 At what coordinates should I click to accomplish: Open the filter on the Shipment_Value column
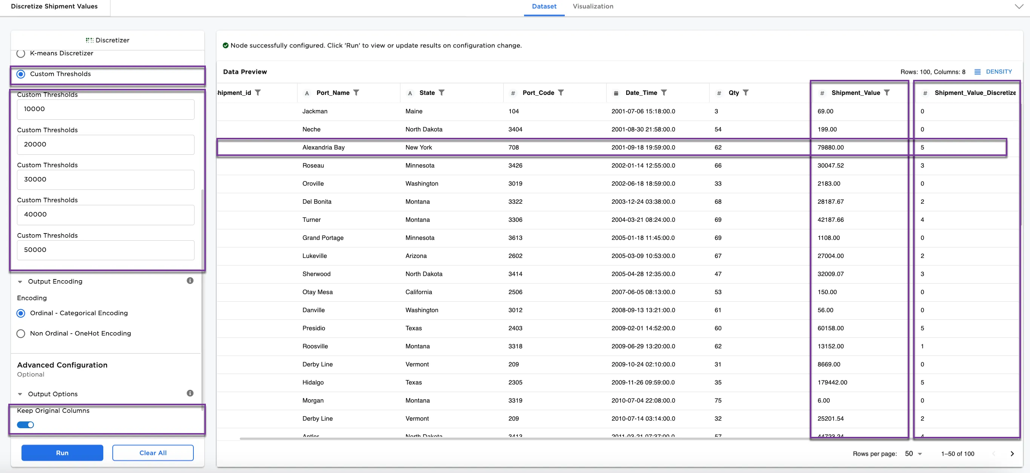click(x=887, y=92)
